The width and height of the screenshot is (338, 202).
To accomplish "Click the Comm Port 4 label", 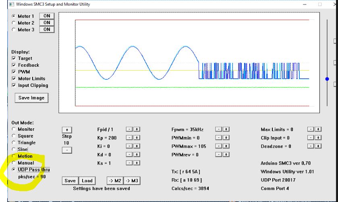I will tap(275, 188).
